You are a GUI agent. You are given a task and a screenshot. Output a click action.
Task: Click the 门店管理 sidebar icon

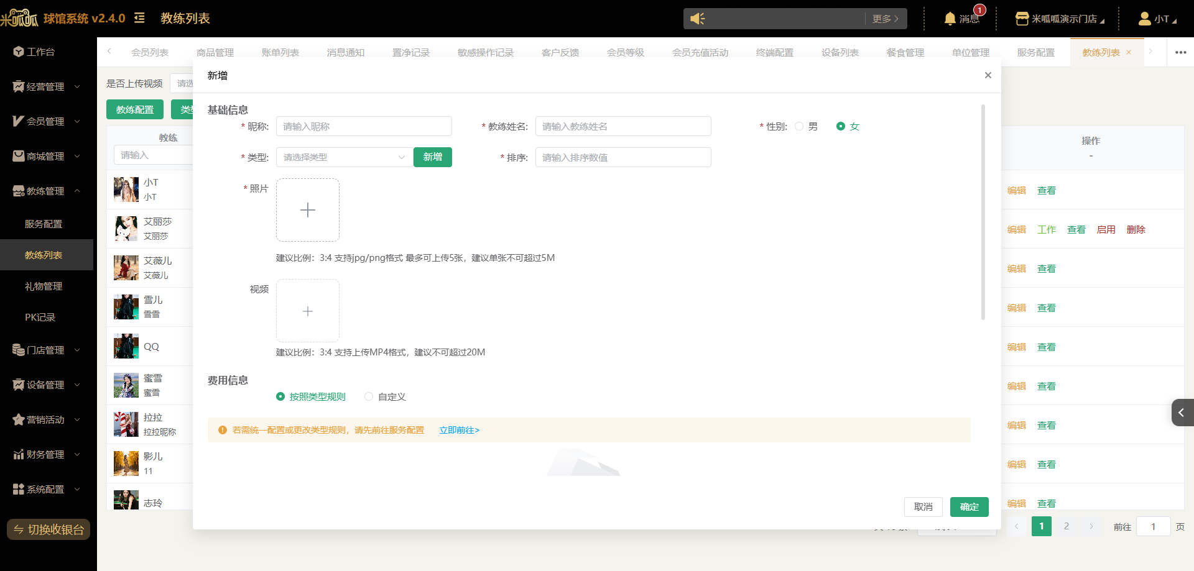click(19, 350)
